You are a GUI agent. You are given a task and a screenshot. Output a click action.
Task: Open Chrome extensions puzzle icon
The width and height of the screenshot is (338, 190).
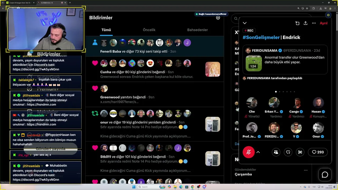314,8
